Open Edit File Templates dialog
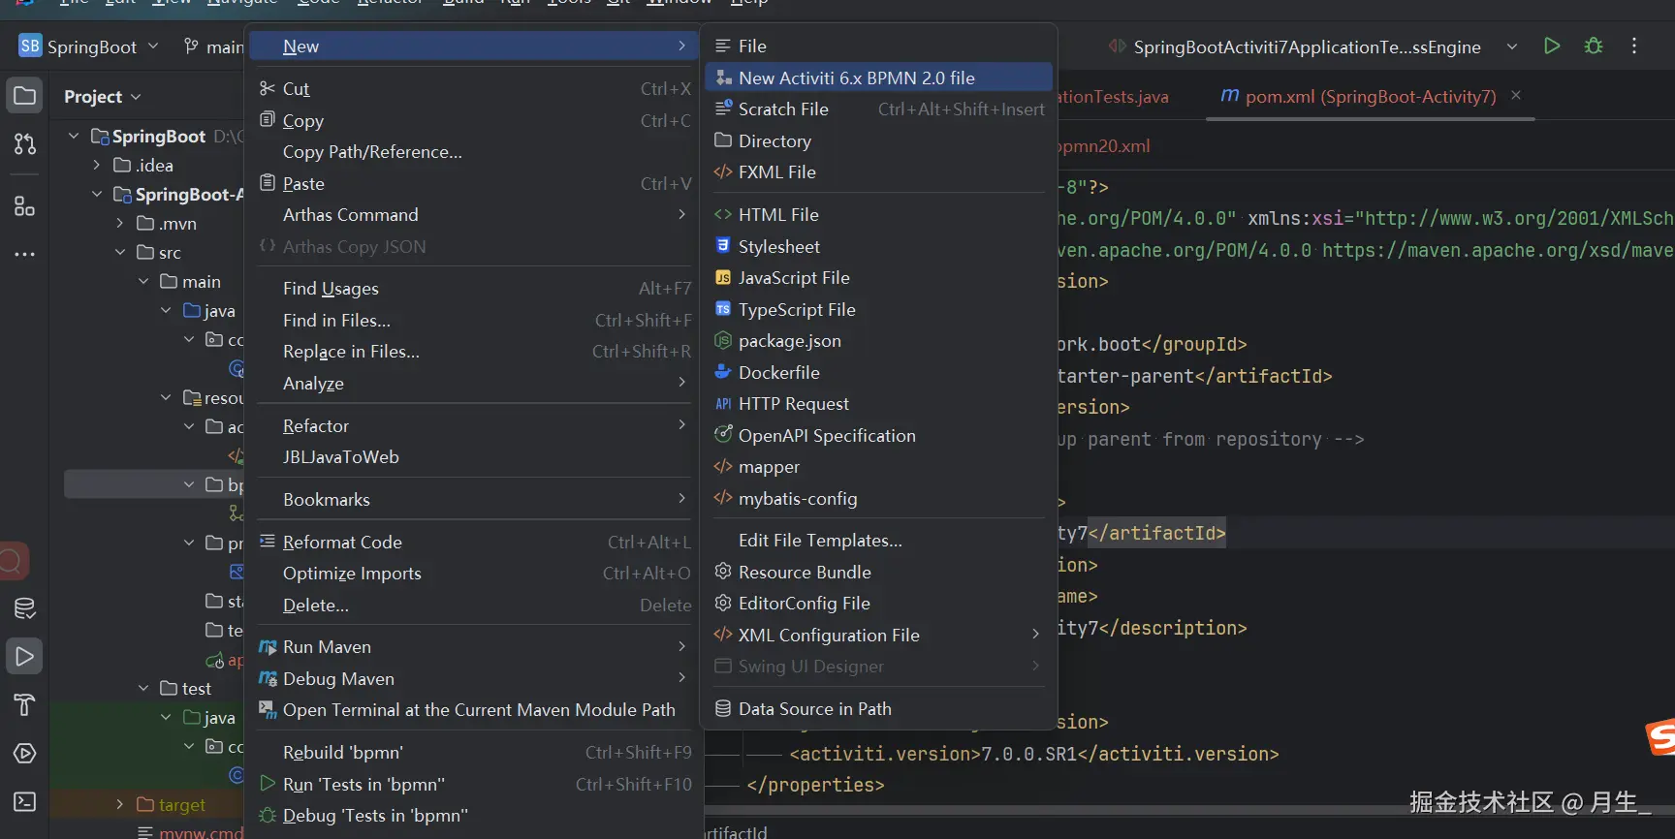The width and height of the screenshot is (1675, 839). tap(878, 540)
